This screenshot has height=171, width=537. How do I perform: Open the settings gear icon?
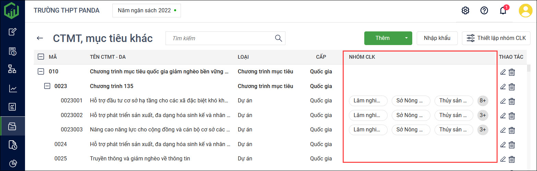coord(465,11)
